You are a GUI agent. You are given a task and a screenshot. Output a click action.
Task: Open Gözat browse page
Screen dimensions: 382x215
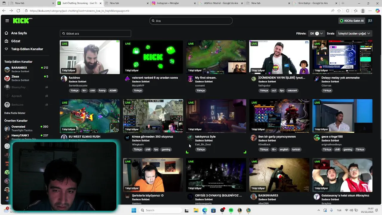coord(16,41)
